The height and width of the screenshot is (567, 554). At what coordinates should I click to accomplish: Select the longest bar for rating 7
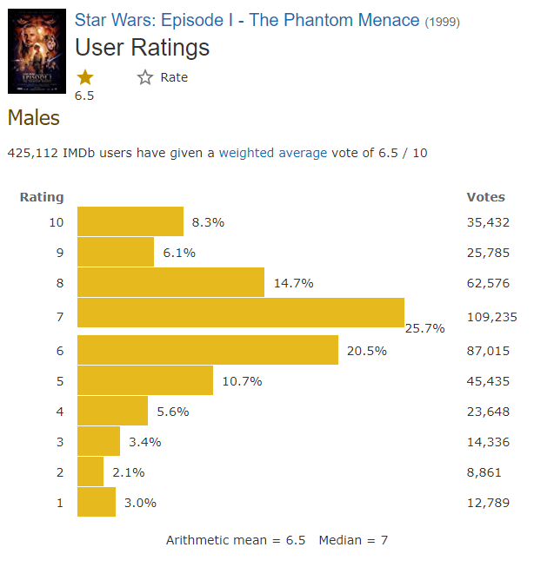[x=241, y=313]
